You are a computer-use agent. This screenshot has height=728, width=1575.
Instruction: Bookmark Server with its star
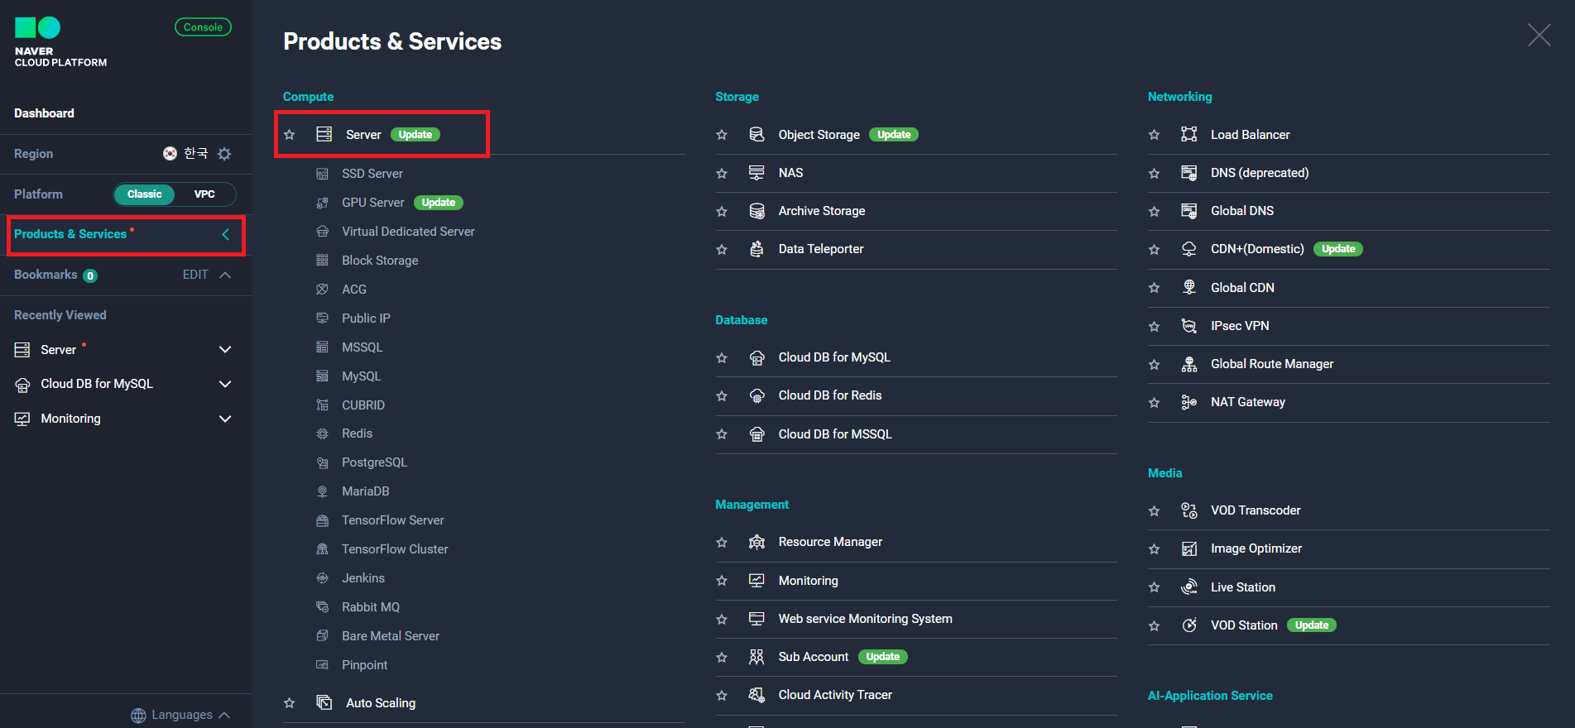tap(290, 135)
